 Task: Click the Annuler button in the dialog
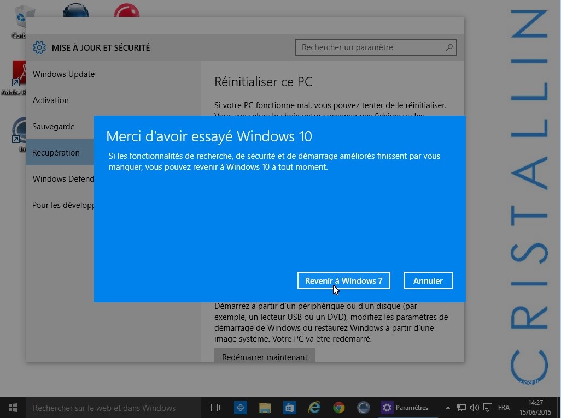pyautogui.click(x=428, y=280)
